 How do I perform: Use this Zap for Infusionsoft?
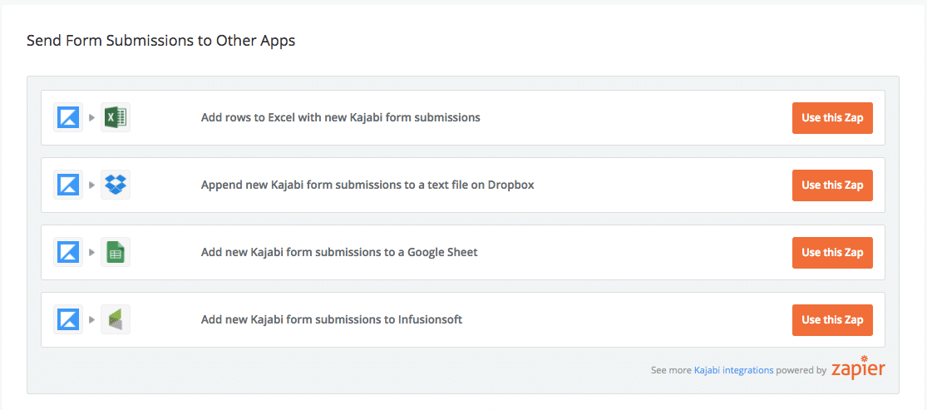(832, 319)
